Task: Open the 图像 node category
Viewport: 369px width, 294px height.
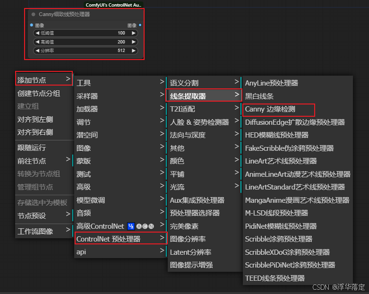Action: (x=120, y=148)
